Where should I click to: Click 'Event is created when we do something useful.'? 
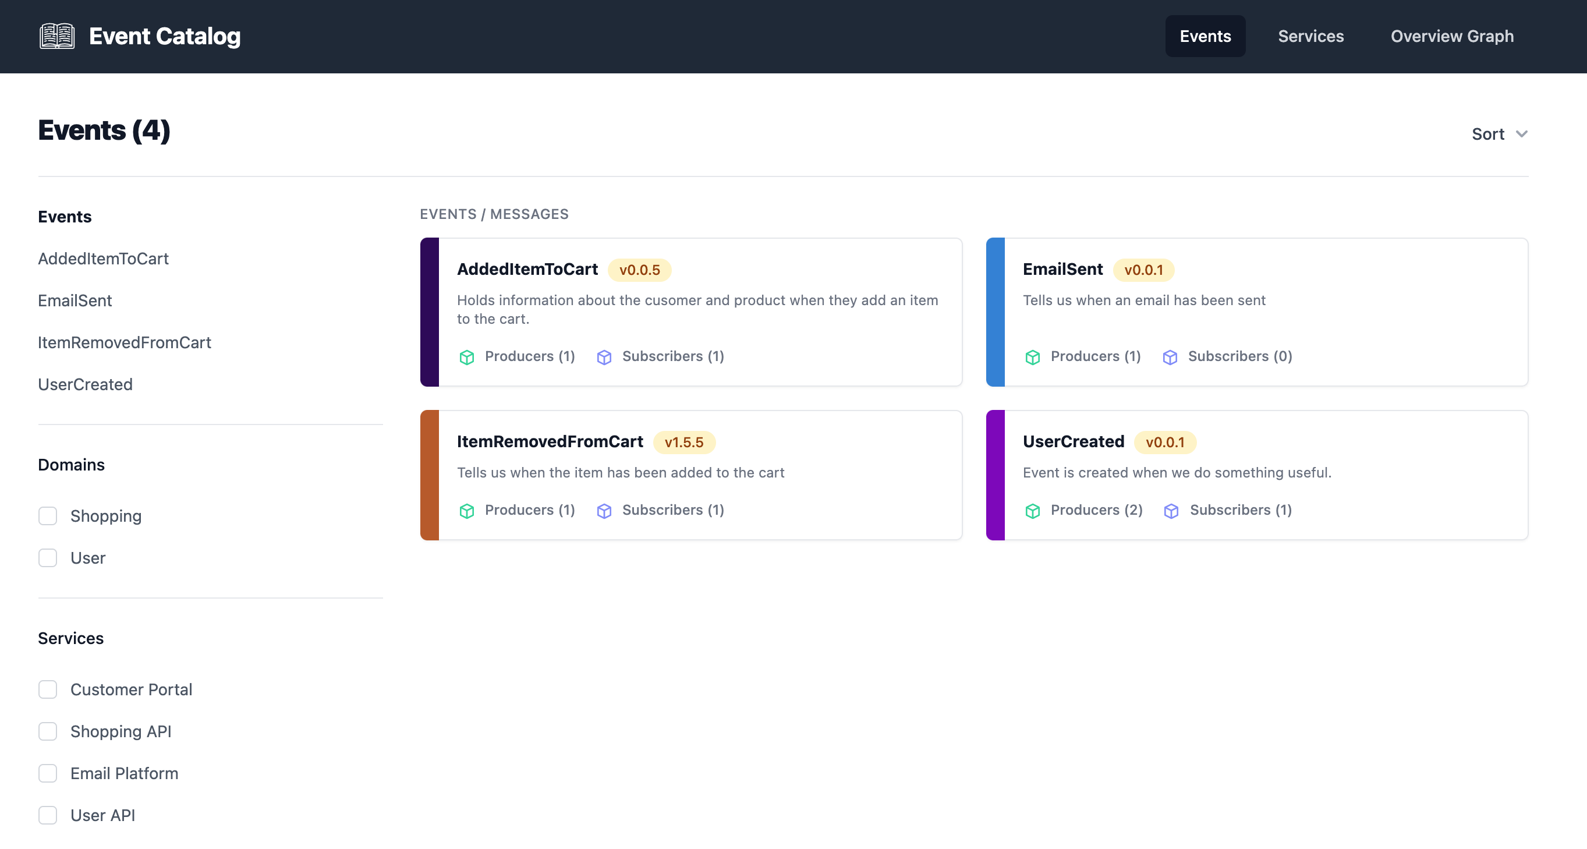[1177, 473]
